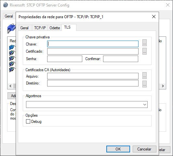Select the first network icon in list

point(12,47)
